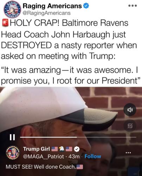Click the Raging Americans display name

52,6
